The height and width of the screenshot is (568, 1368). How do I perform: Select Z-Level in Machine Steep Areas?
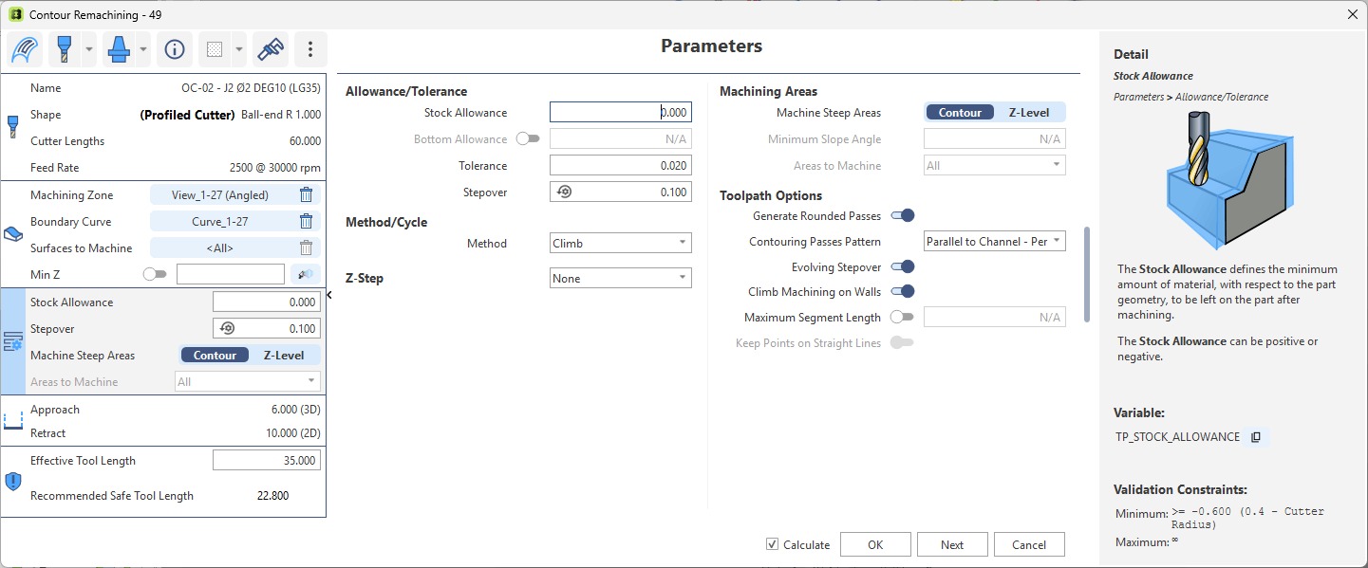coord(1029,112)
